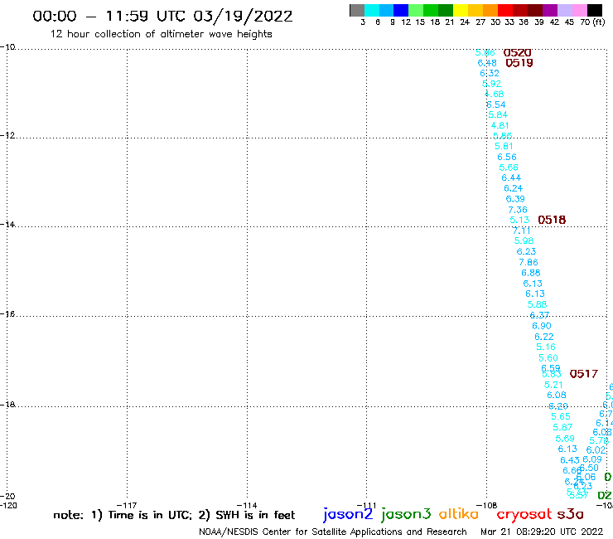Click the '6.22' wave height value
The width and height of the screenshot is (613, 539).
coord(543,337)
